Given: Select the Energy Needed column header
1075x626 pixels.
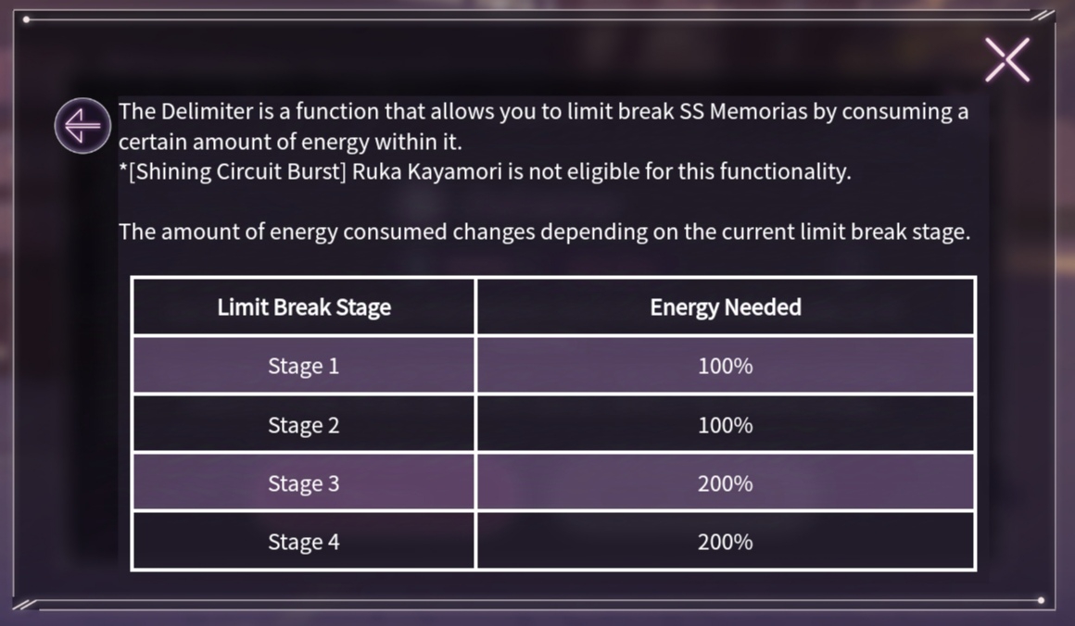Looking at the screenshot, I should coord(726,307).
